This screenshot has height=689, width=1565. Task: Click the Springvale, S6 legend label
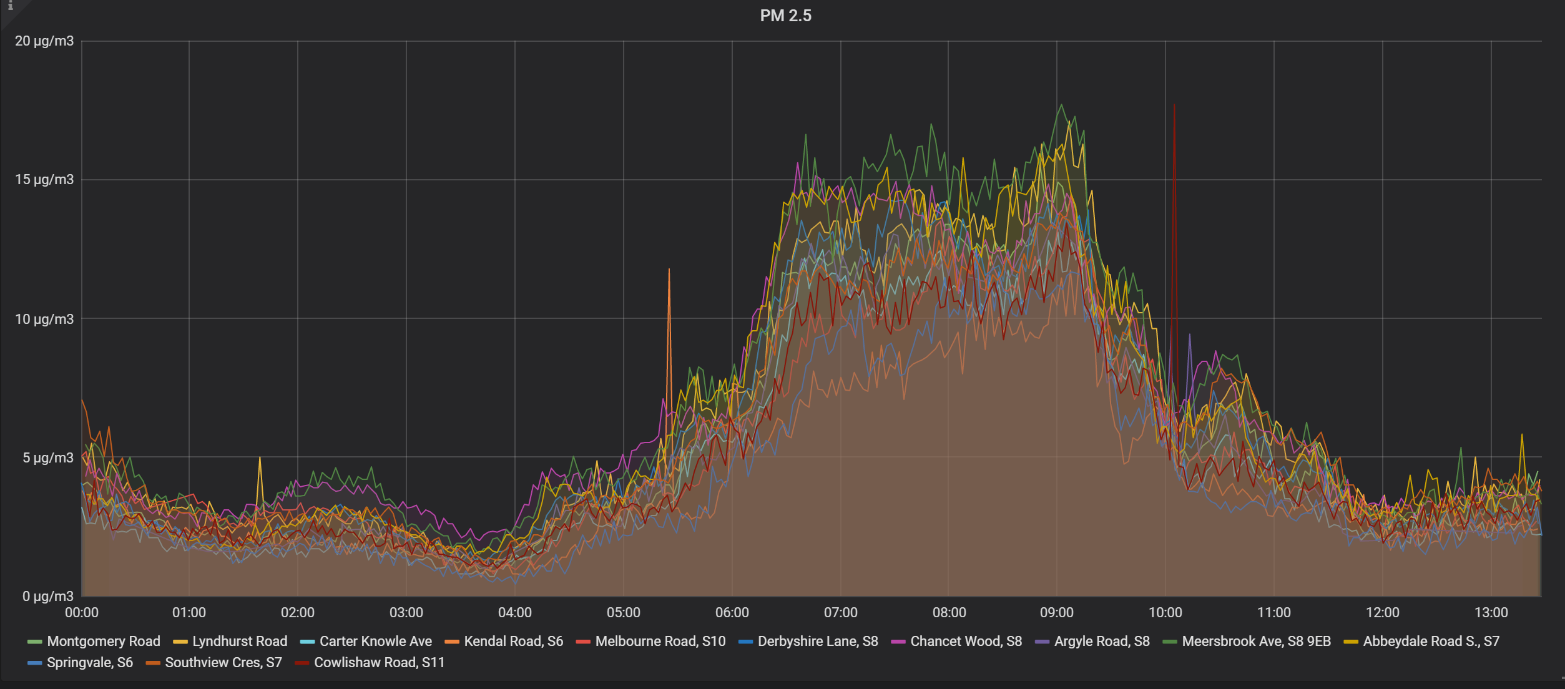pyautogui.click(x=90, y=662)
